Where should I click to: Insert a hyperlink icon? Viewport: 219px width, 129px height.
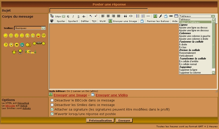pyautogui.click(x=171, y=16)
